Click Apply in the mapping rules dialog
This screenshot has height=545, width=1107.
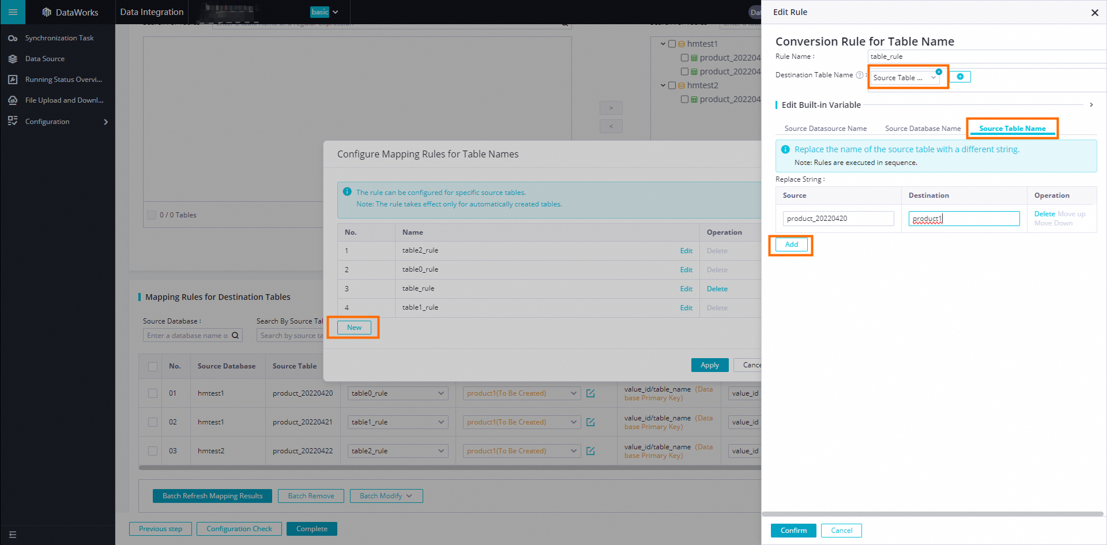point(710,365)
